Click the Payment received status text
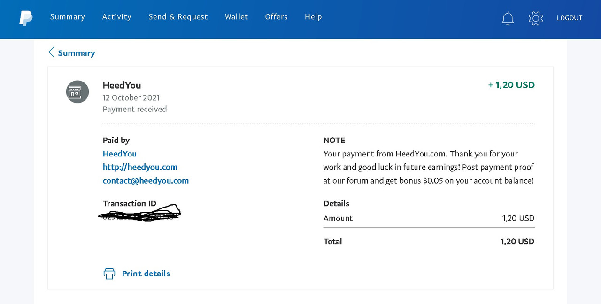Screen dimensions: 601x304 (135, 109)
